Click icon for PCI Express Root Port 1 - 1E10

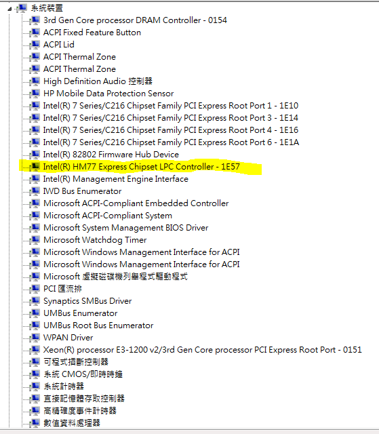(35, 106)
